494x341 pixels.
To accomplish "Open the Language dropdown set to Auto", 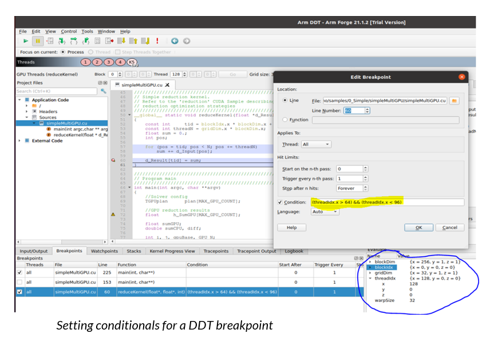I will 325,212.
